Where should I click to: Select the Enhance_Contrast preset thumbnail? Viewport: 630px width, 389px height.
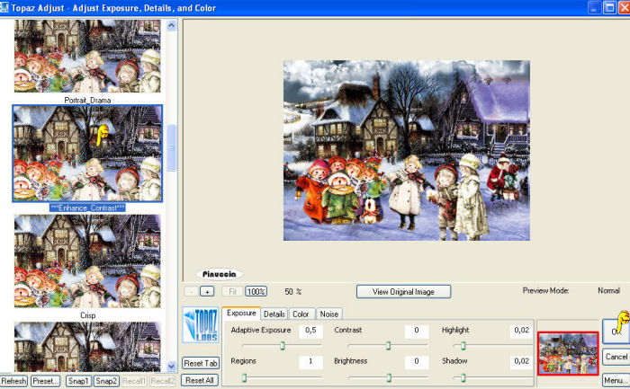click(87, 154)
